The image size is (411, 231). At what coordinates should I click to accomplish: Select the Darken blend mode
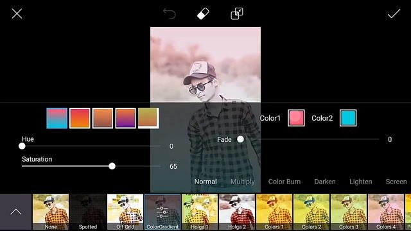[x=325, y=182]
